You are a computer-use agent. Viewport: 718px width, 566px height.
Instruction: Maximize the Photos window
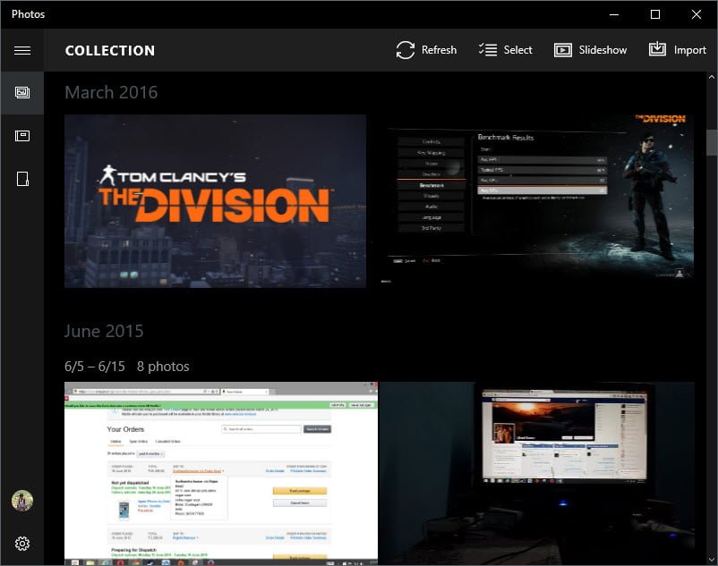point(655,14)
